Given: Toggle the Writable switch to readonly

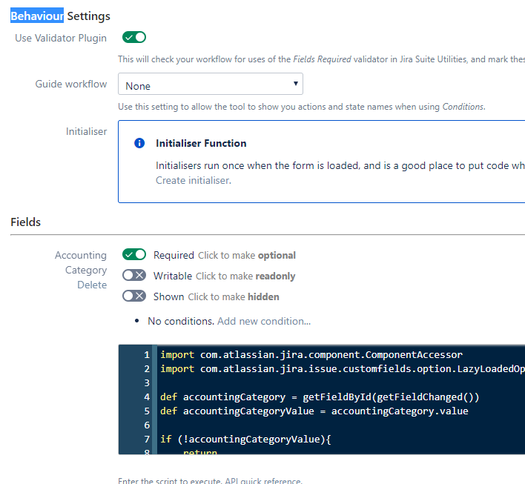Looking at the screenshot, I should point(134,275).
